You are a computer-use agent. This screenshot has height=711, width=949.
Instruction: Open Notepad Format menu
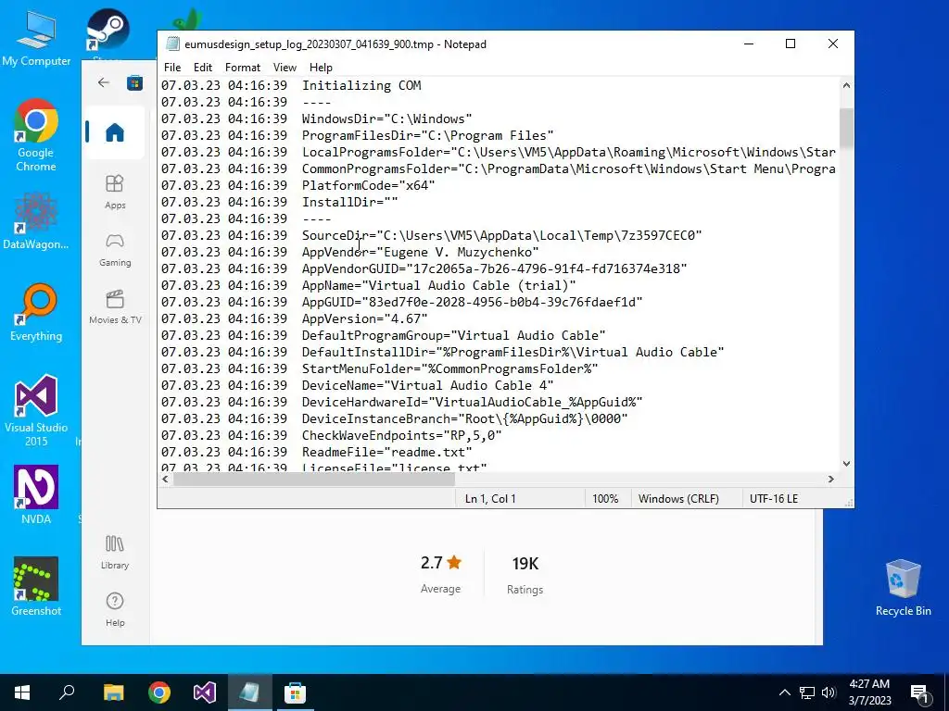pos(243,67)
